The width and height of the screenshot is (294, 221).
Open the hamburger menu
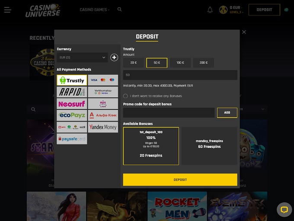(x=7, y=10)
